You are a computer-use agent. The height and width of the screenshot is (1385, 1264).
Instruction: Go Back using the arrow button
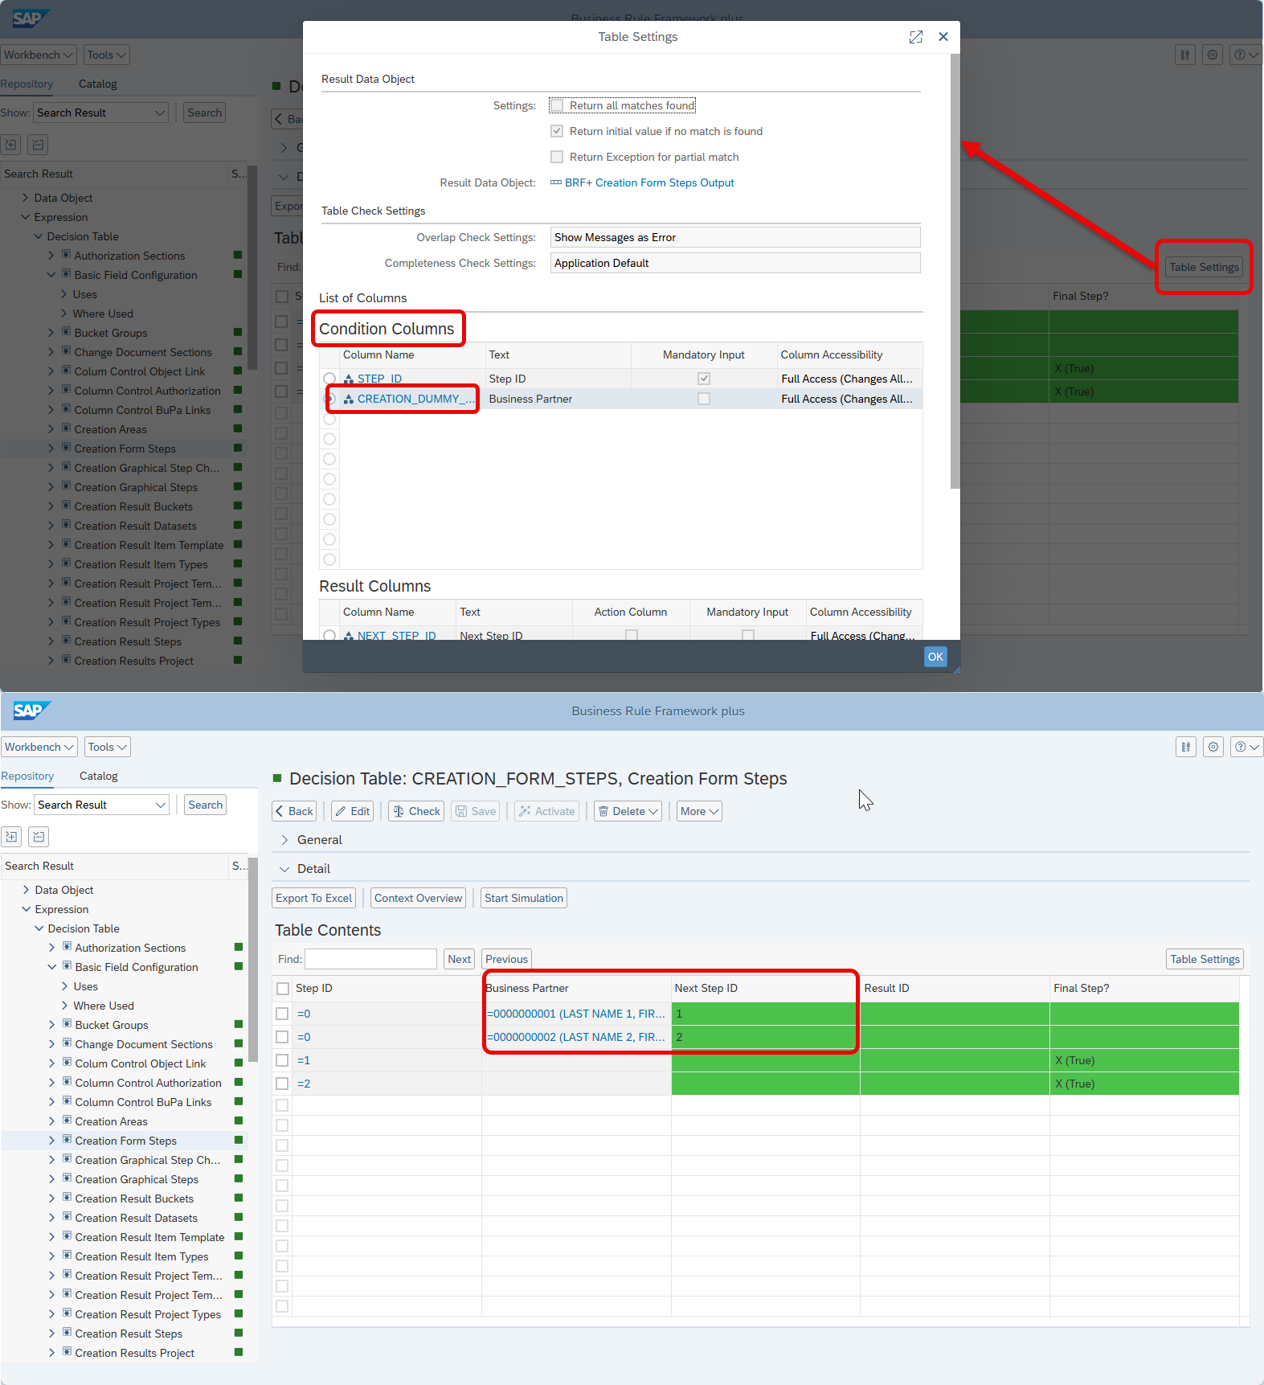[294, 811]
